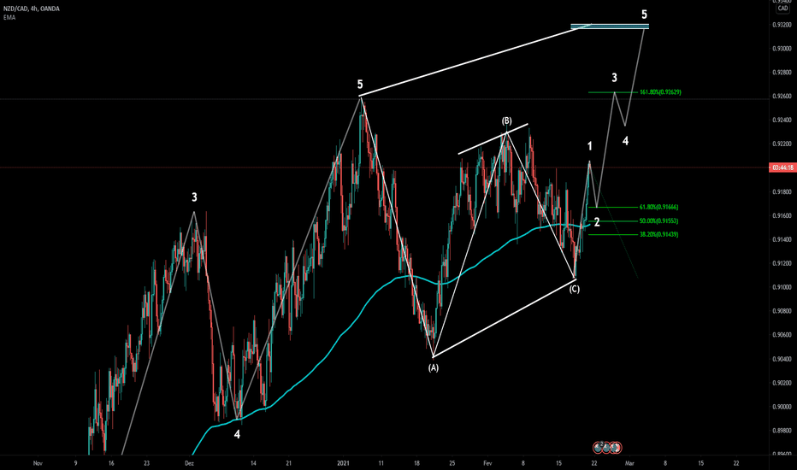The height and width of the screenshot is (470, 797).
Task: Click the 0.90400 price axis label
Action: pos(782,359)
